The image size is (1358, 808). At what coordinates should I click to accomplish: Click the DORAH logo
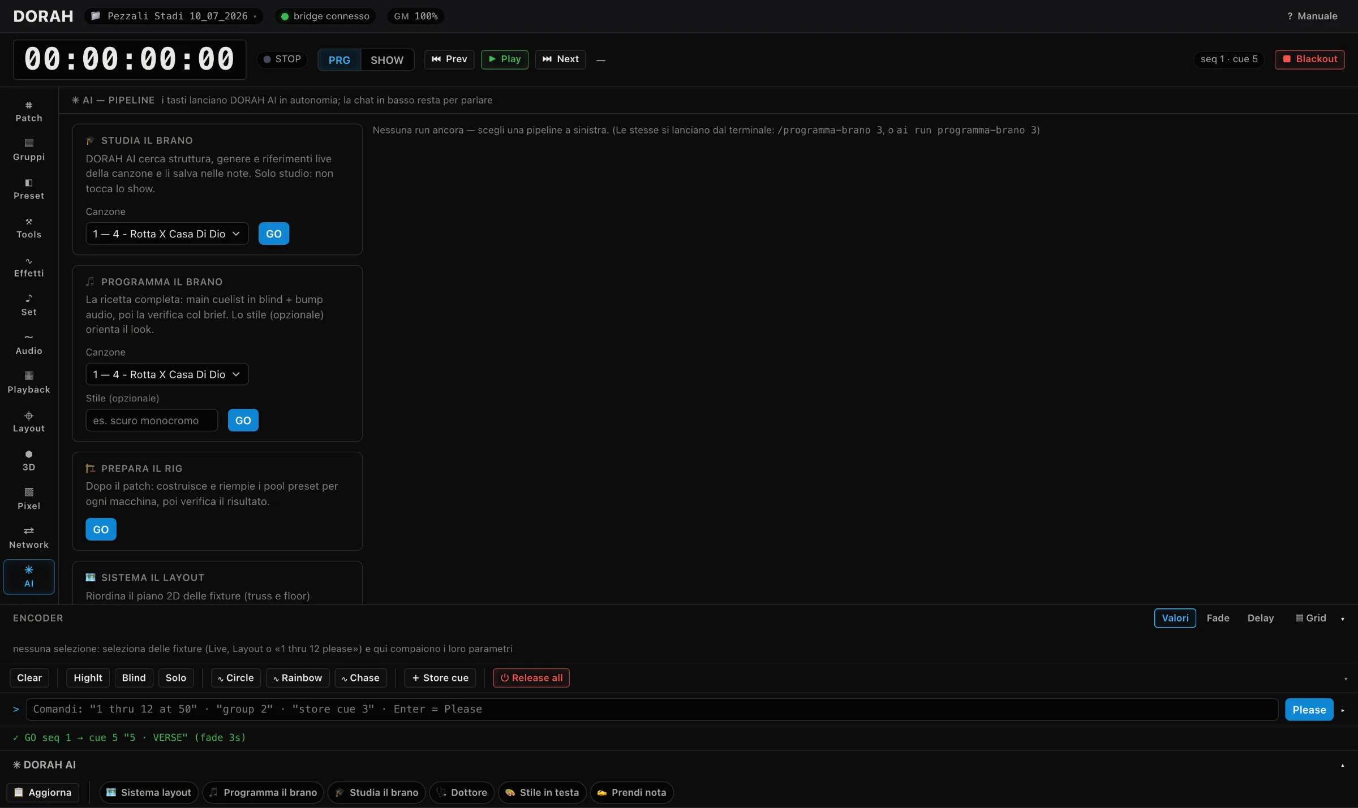tap(43, 16)
